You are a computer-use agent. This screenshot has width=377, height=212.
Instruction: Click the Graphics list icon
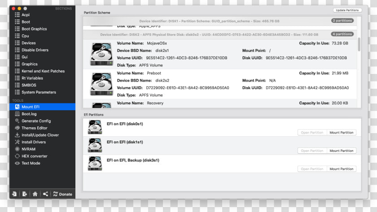[17, 64]
